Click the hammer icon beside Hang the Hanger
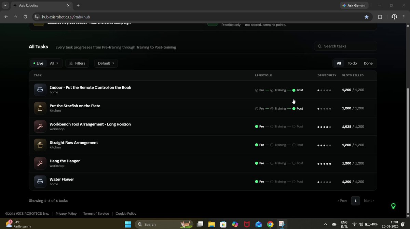 (40, 163)
